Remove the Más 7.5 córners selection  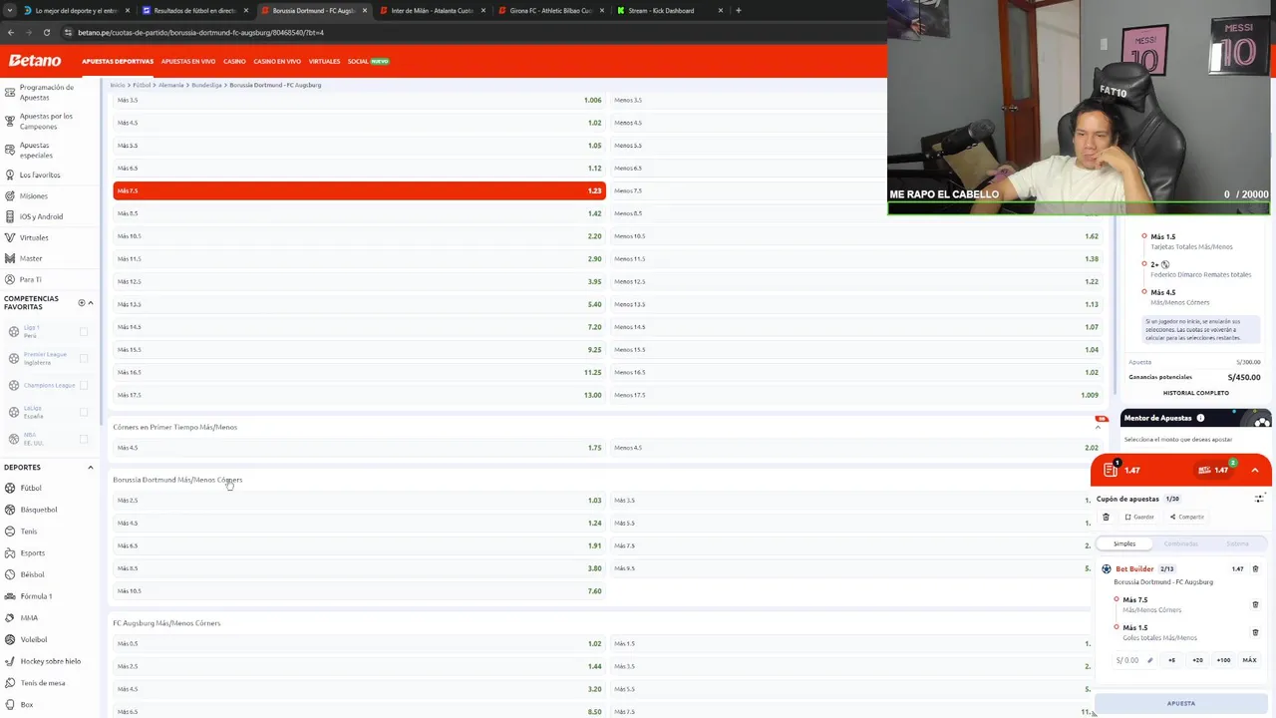tap(1255, 604)
